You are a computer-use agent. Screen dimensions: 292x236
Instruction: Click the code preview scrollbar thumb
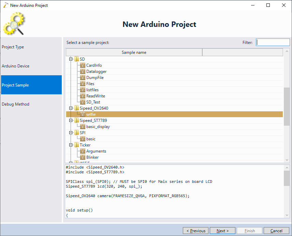tap(287, 178)
